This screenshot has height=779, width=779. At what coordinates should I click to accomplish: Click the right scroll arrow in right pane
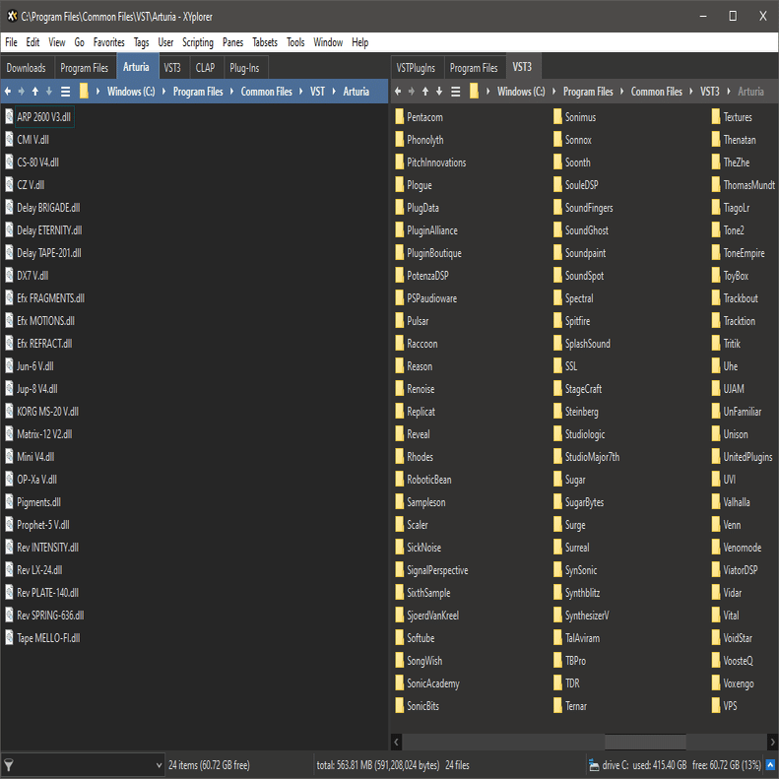(772, 742)
